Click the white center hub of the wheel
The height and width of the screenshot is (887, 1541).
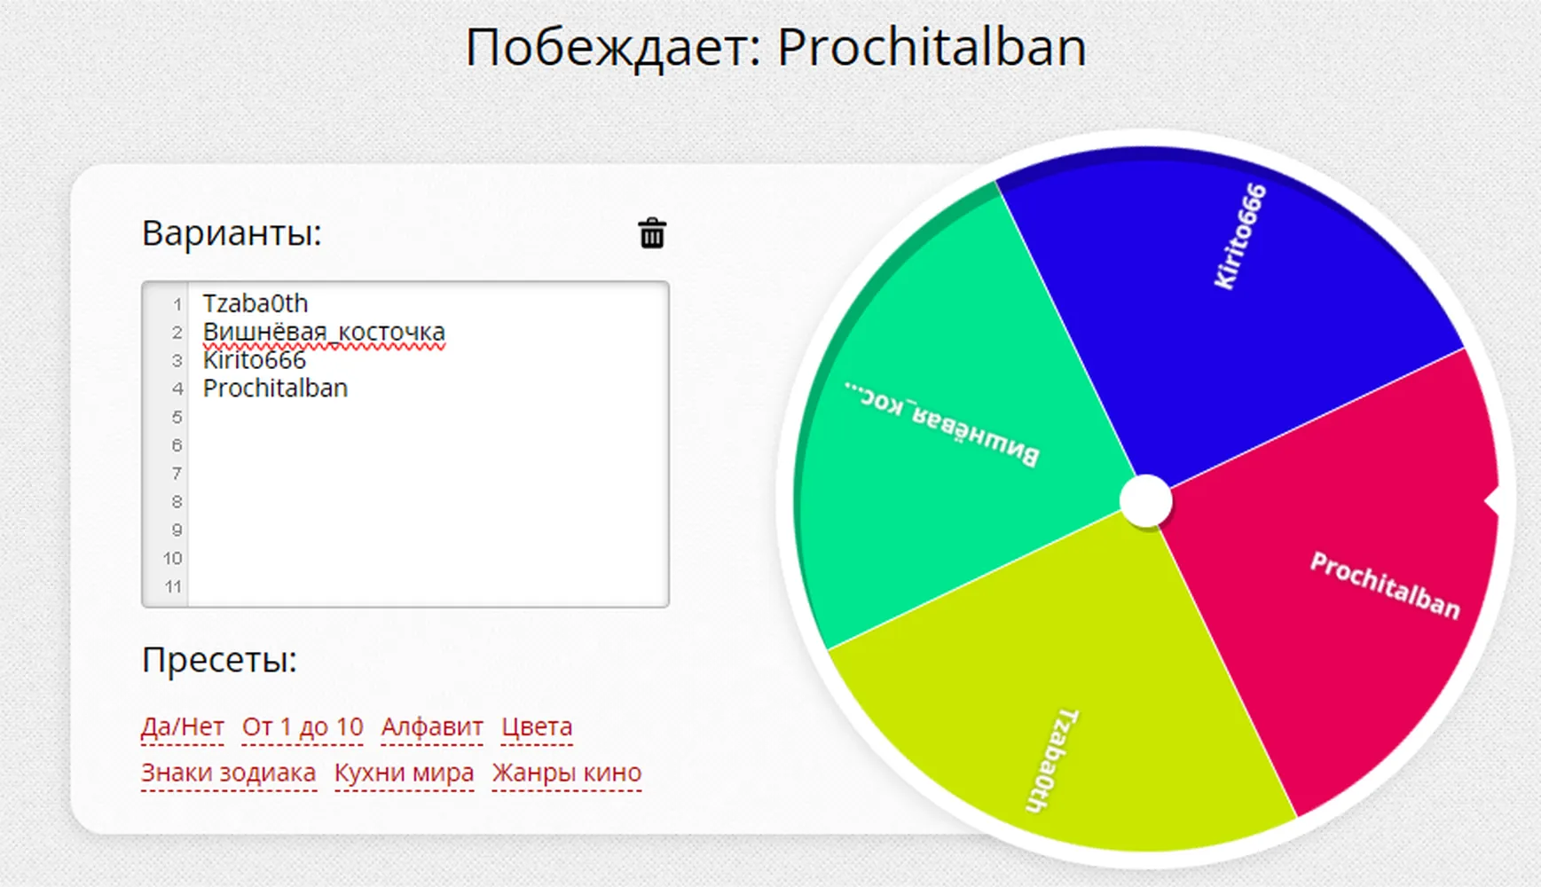click(1145, 501)
